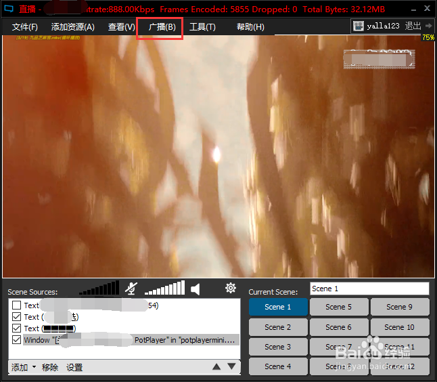437x382 pixels.
Task: Toggle the microphone mute icon
Action: [131, 289]
